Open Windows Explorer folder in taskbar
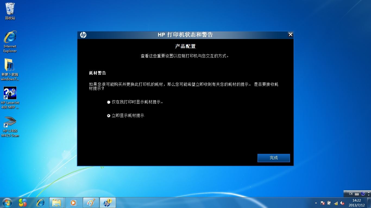The image size is (371, 208). pyautogui.click(x=56, y=203)
